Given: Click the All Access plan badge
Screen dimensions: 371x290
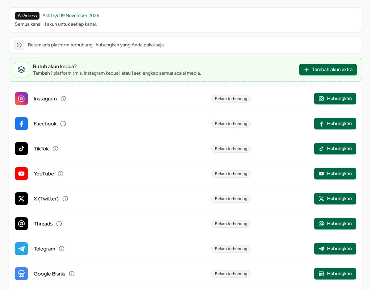Looking at the screenshot, I should [27, 16].
